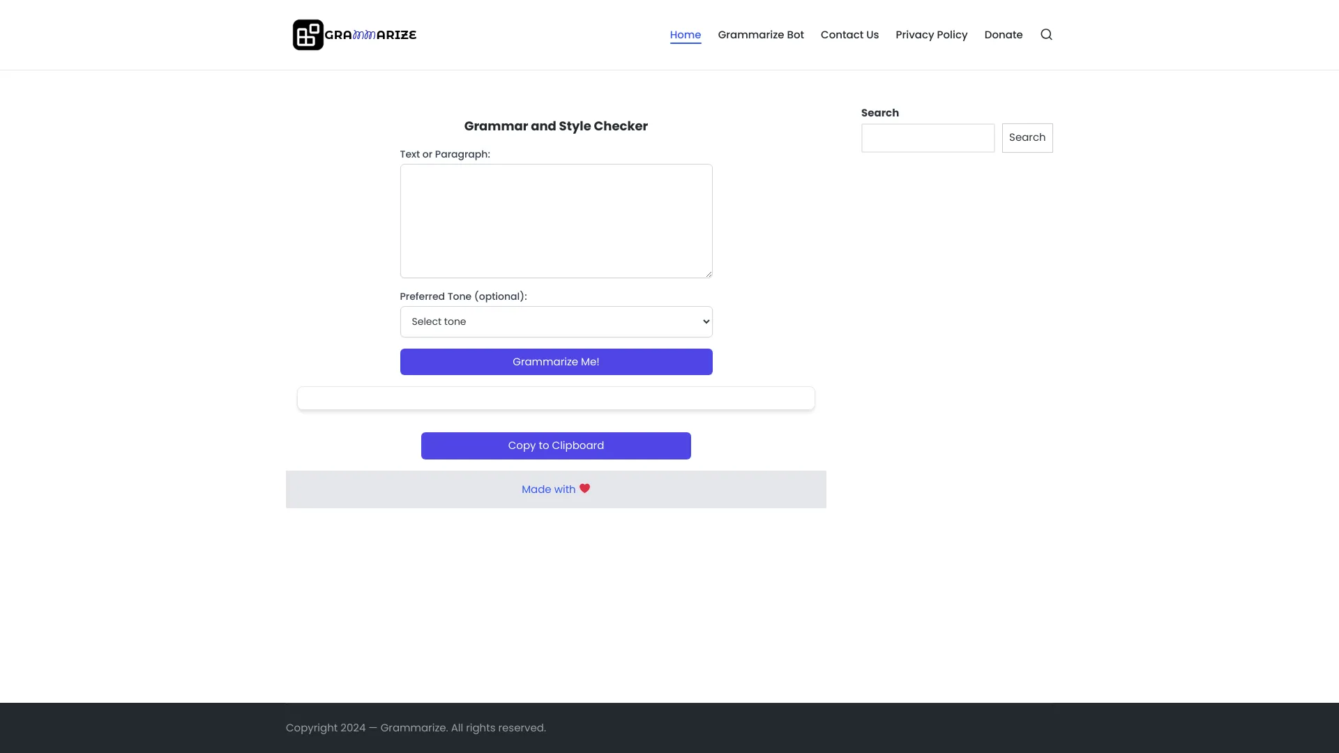The height and width of the screenshot is (753, 1339).
Task: Click the Grammarize Me! button
Action: [556, 362]
